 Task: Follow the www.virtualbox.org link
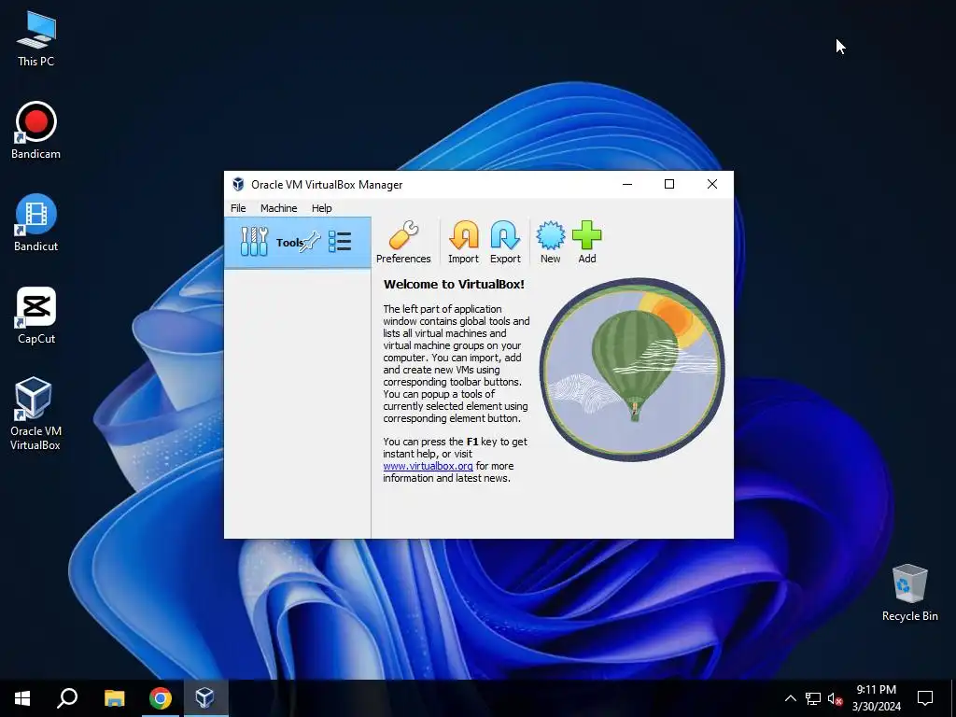[428, 466]
